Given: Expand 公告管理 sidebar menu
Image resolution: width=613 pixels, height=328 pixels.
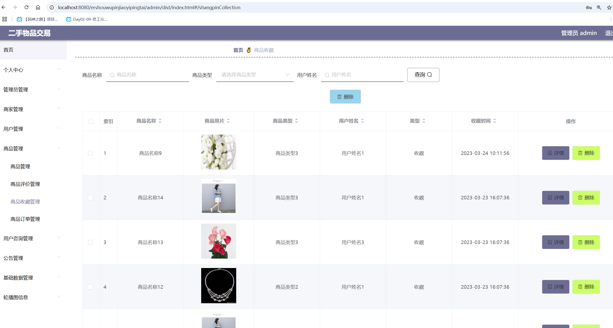Looking at the screenshot, I should click(x=33, y=258).
